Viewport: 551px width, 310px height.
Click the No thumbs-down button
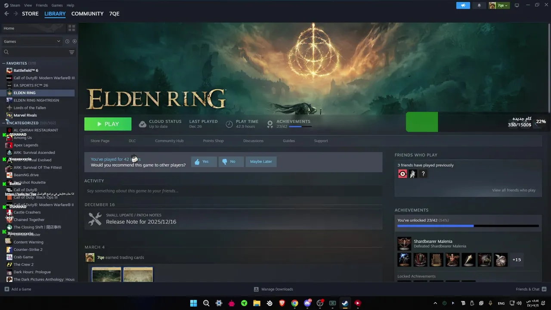(x=231, y=161)
